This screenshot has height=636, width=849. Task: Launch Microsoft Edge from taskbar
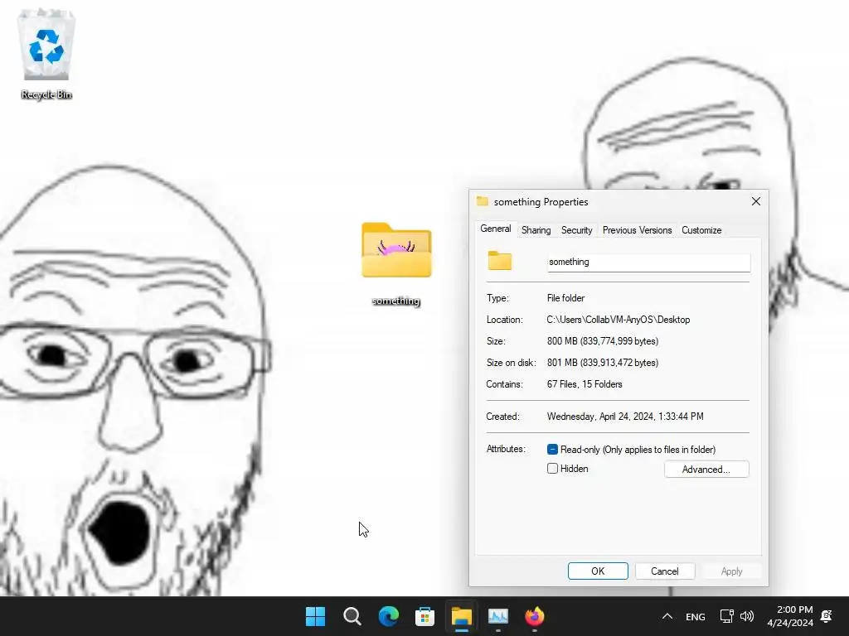(388, 616)
